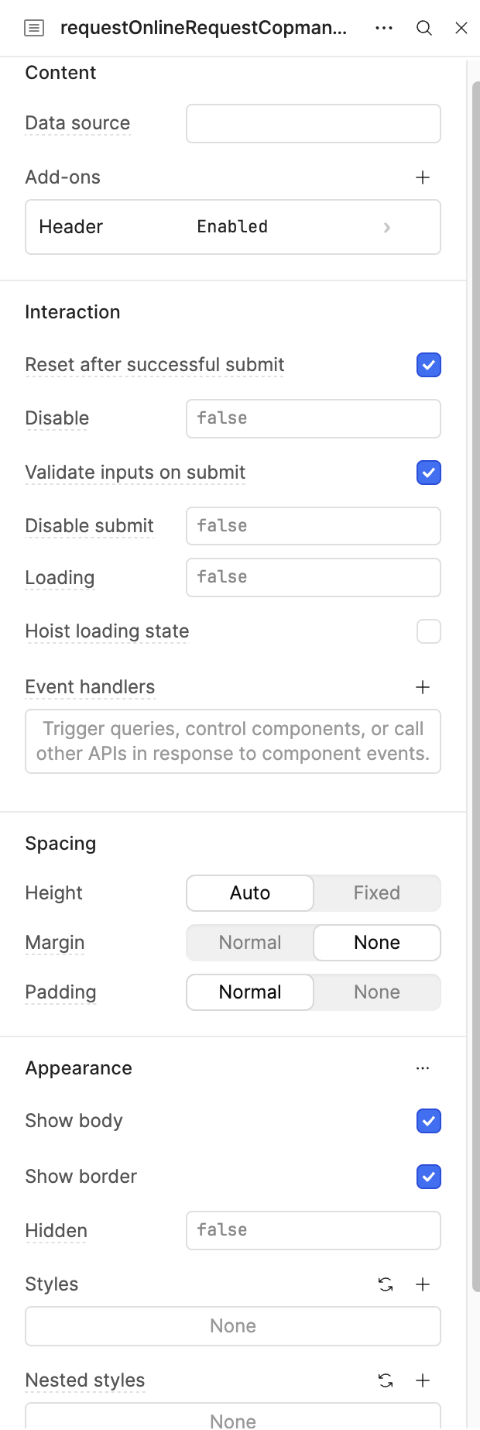Toggle Validate inputs on submit checkbox
Screen dimensions: 480x1430
pyautogui.click(x=429, y=473)
